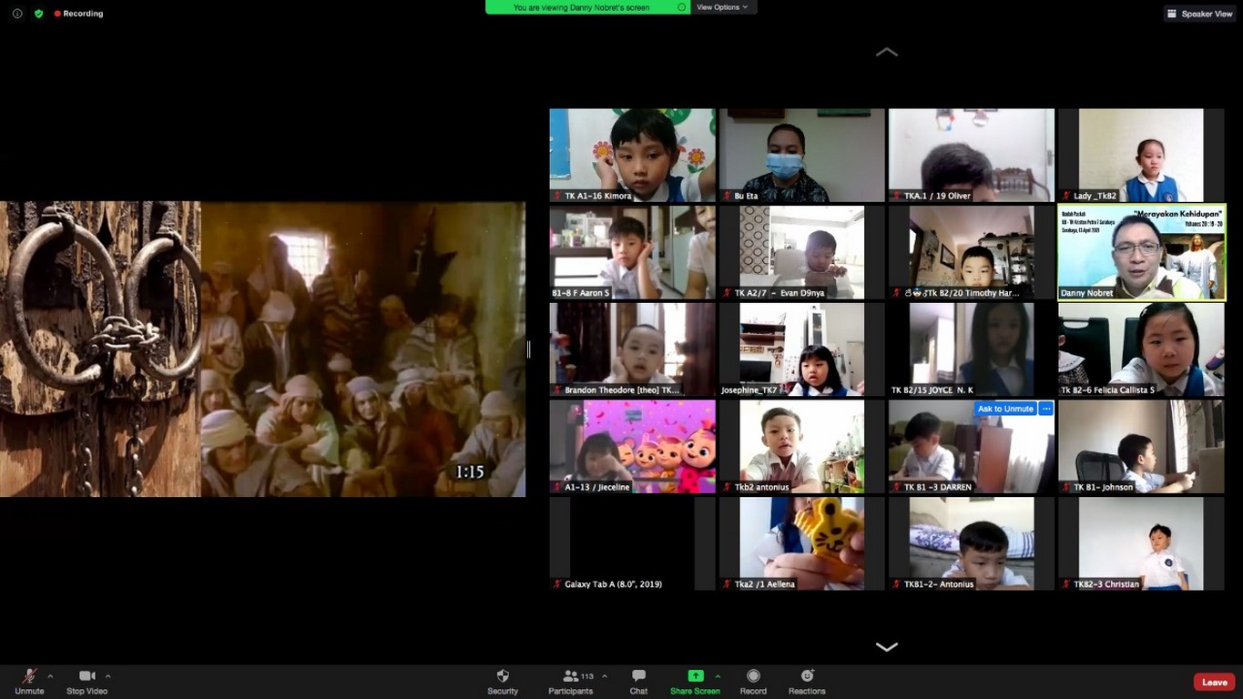Click muted mic icon on Kimora's tile
The image size is (1243, 699).
click(557, 196)
